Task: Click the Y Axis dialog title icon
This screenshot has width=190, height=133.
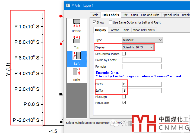Action: 68,6
